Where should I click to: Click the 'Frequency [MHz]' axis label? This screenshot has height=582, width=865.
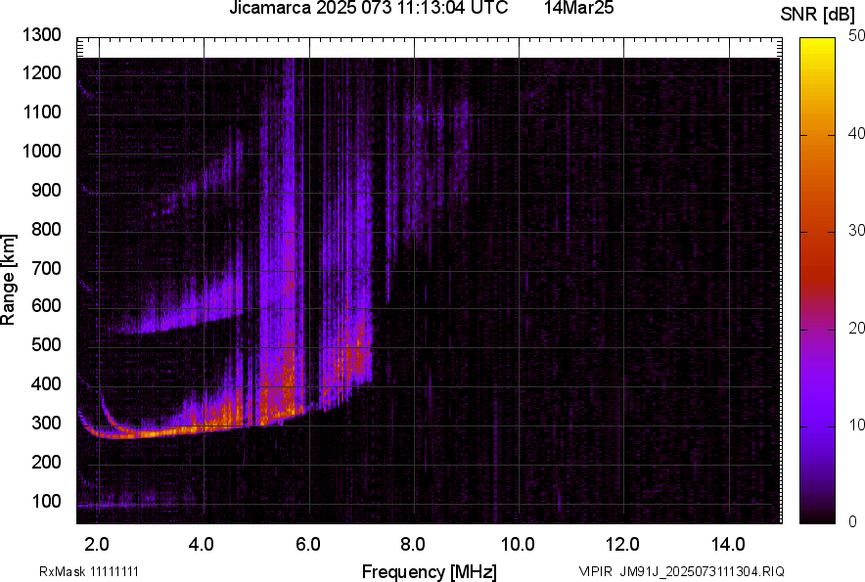pos(430,571)
